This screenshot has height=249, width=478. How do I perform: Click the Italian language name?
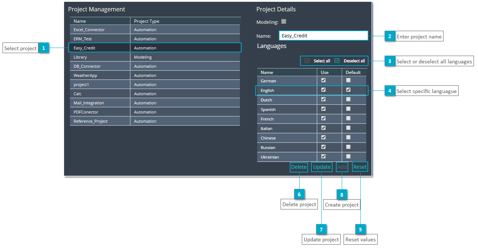point(267,129)
